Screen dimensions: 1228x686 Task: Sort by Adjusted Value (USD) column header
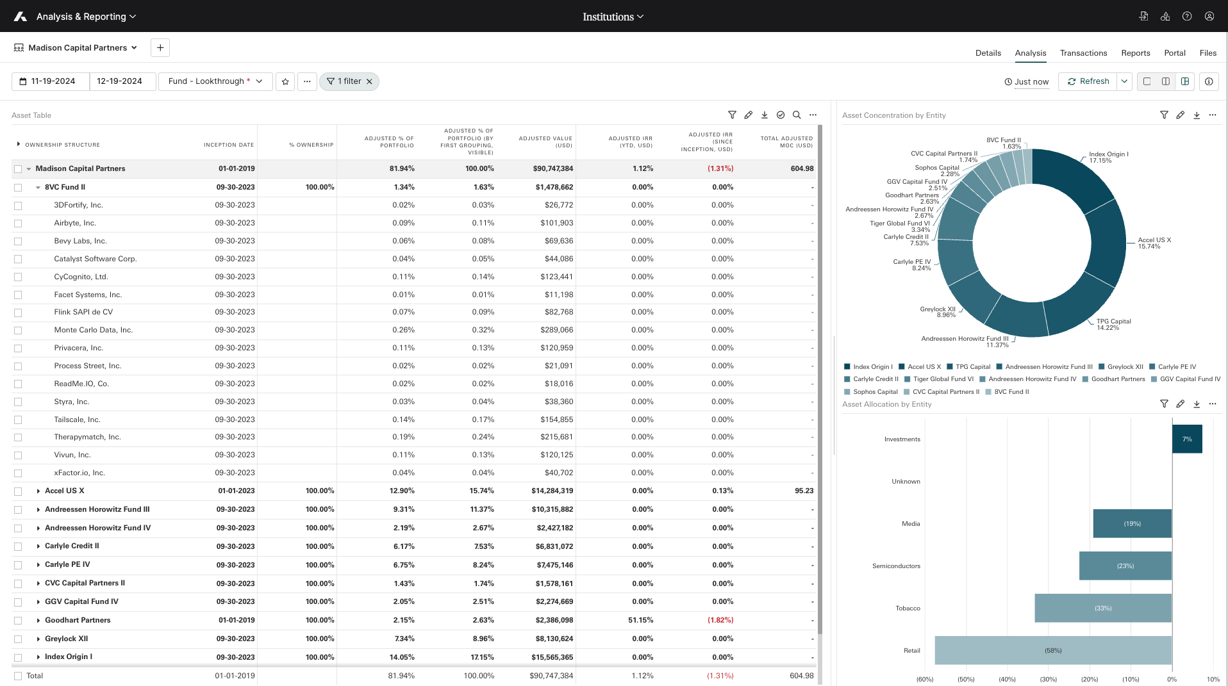point(545,142)
